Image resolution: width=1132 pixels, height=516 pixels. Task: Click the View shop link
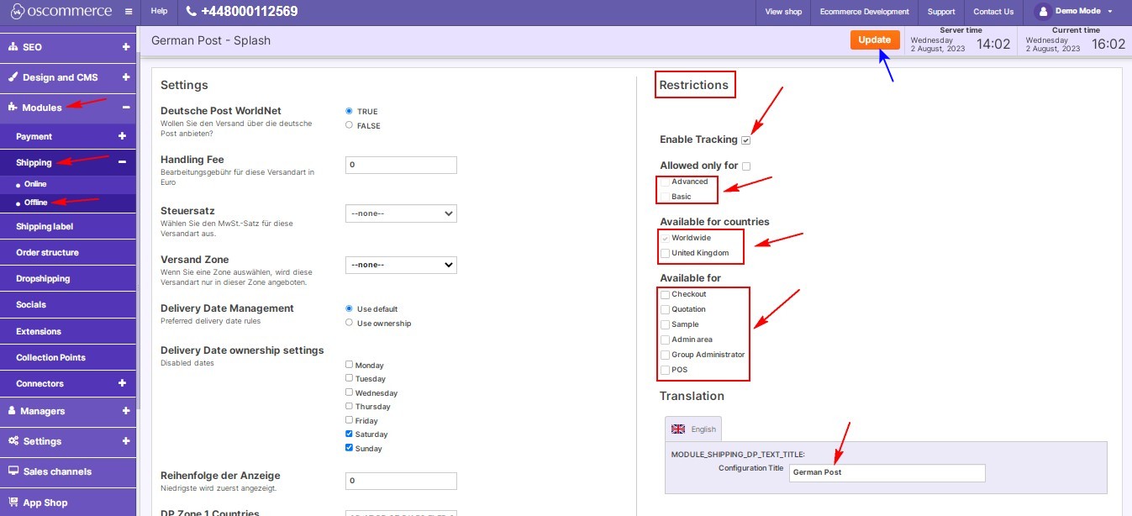tap(783, 12)
